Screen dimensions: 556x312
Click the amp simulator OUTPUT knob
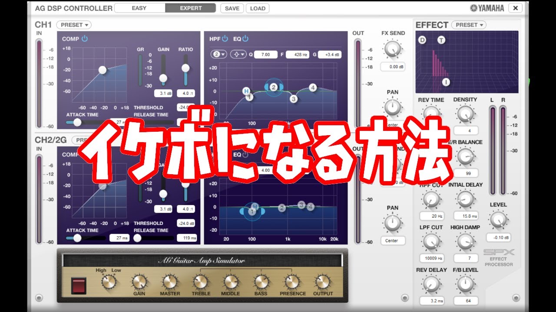tap(323, 282)
